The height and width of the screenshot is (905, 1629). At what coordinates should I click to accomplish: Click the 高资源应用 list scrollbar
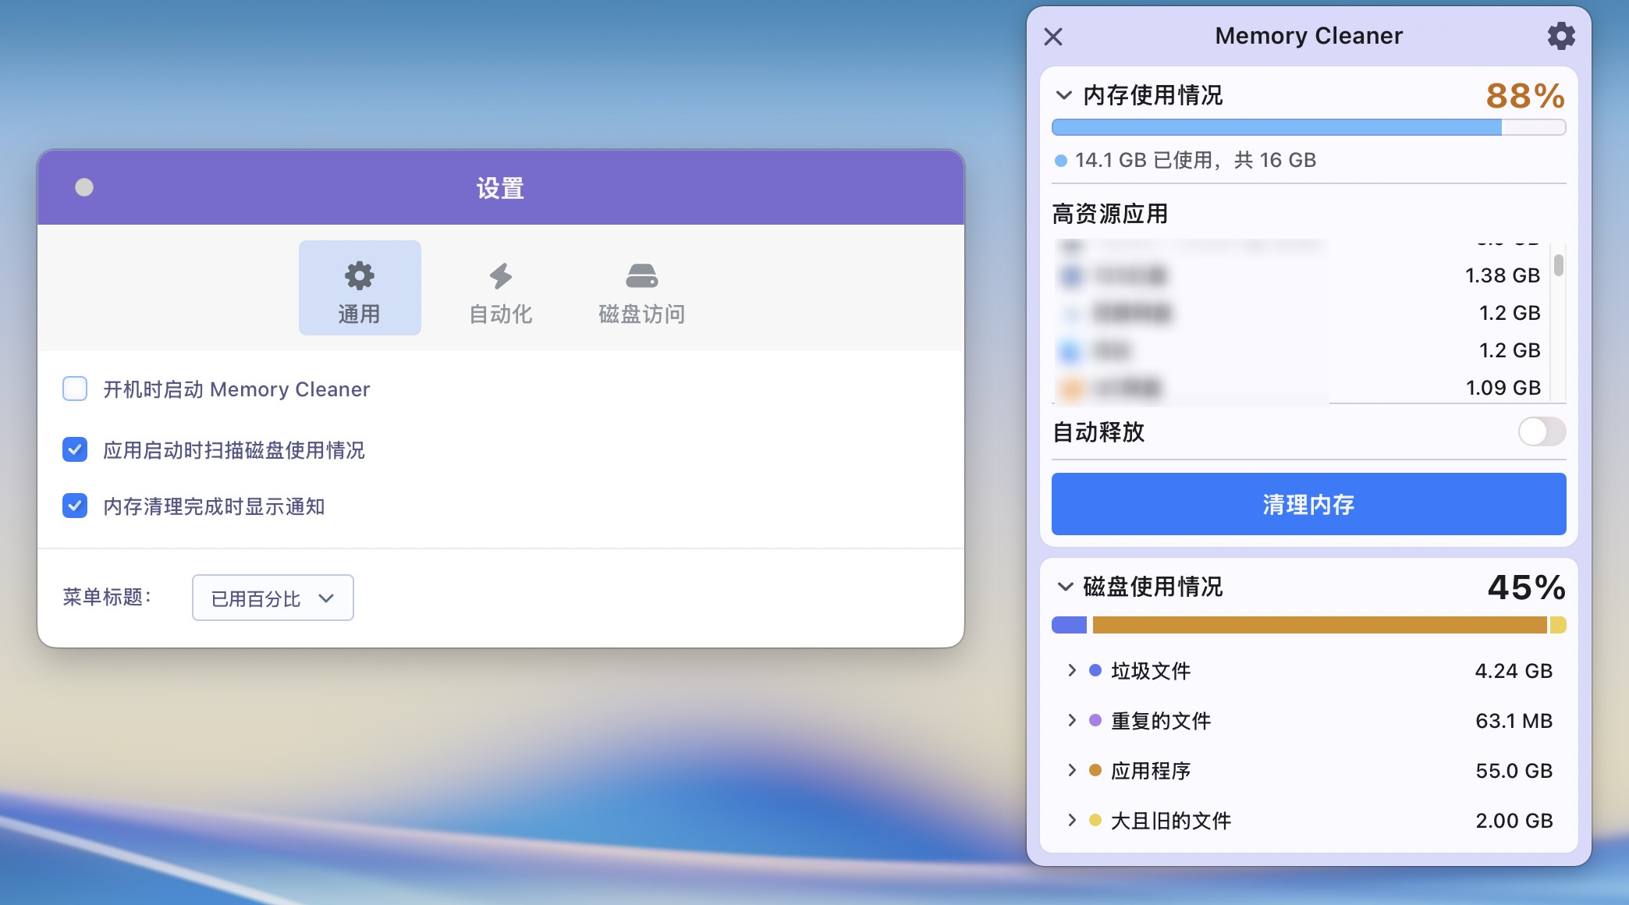[x=1558, y=266]
